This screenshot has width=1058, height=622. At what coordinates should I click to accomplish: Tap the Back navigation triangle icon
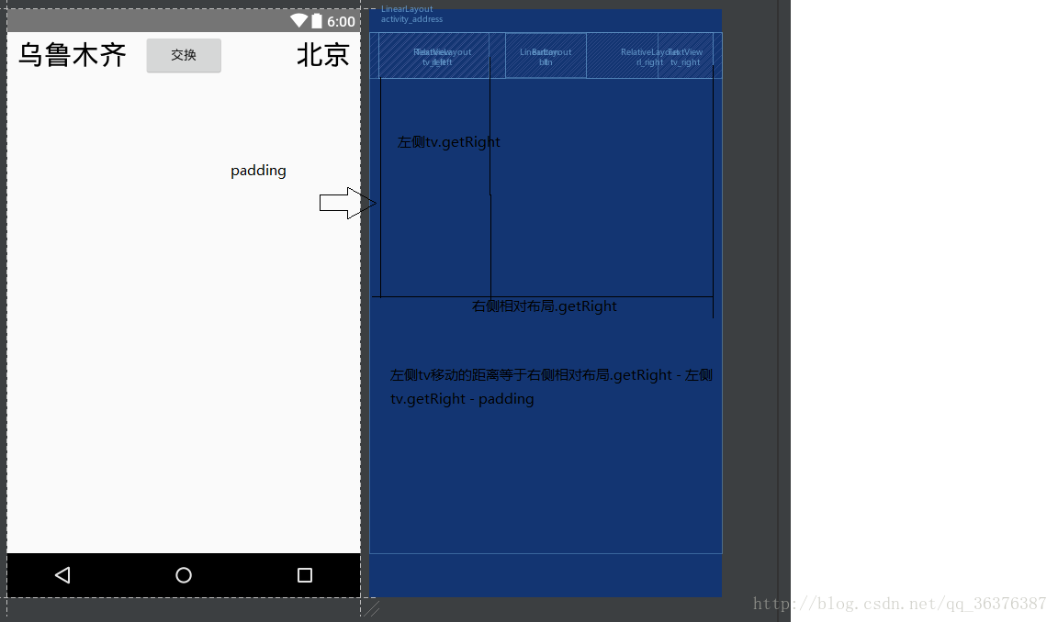click(62, 574)
